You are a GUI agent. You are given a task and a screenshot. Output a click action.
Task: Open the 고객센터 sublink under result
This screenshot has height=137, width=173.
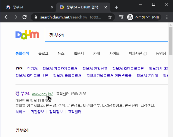point(75,112)
